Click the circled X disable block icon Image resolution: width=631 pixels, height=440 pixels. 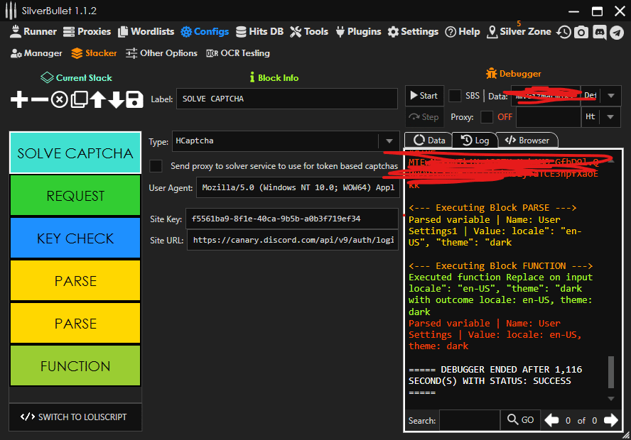pos(59,100)
